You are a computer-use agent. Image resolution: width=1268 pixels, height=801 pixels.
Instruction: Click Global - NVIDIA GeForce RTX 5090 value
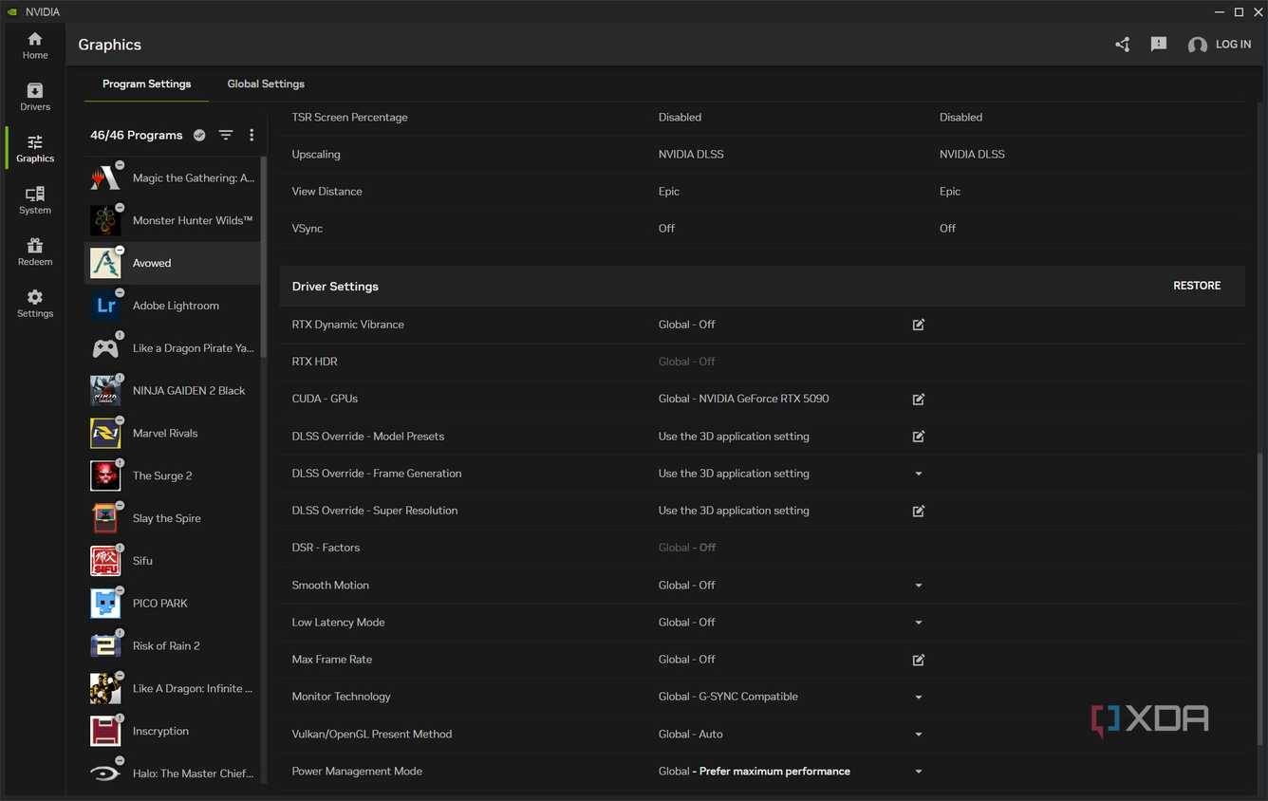pos(743,399)
